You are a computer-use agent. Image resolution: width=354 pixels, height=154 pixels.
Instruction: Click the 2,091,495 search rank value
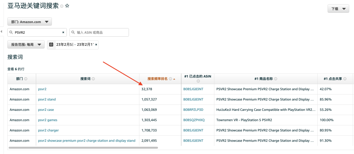(x=149, y=141)
